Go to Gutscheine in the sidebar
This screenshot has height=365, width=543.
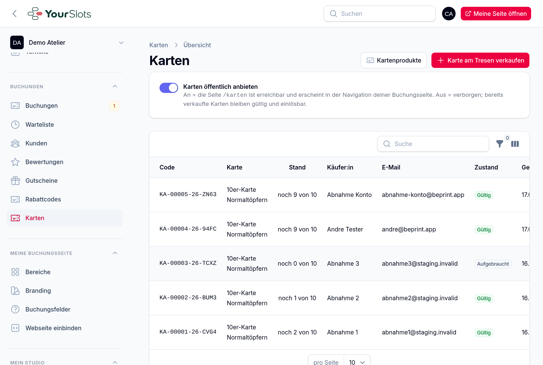64,181
